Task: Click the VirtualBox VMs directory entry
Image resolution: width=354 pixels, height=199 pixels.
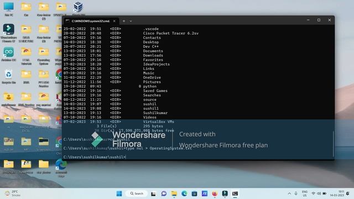Action: click(x=159, y=122)
